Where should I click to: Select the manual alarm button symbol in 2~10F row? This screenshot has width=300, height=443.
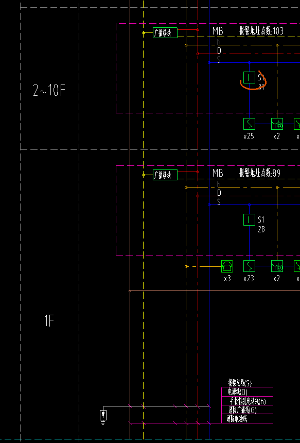(x=277, y=124)
